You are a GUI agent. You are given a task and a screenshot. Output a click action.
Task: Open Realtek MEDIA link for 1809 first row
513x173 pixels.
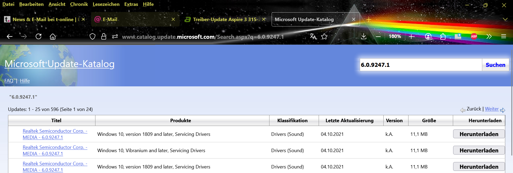(55, 134)
